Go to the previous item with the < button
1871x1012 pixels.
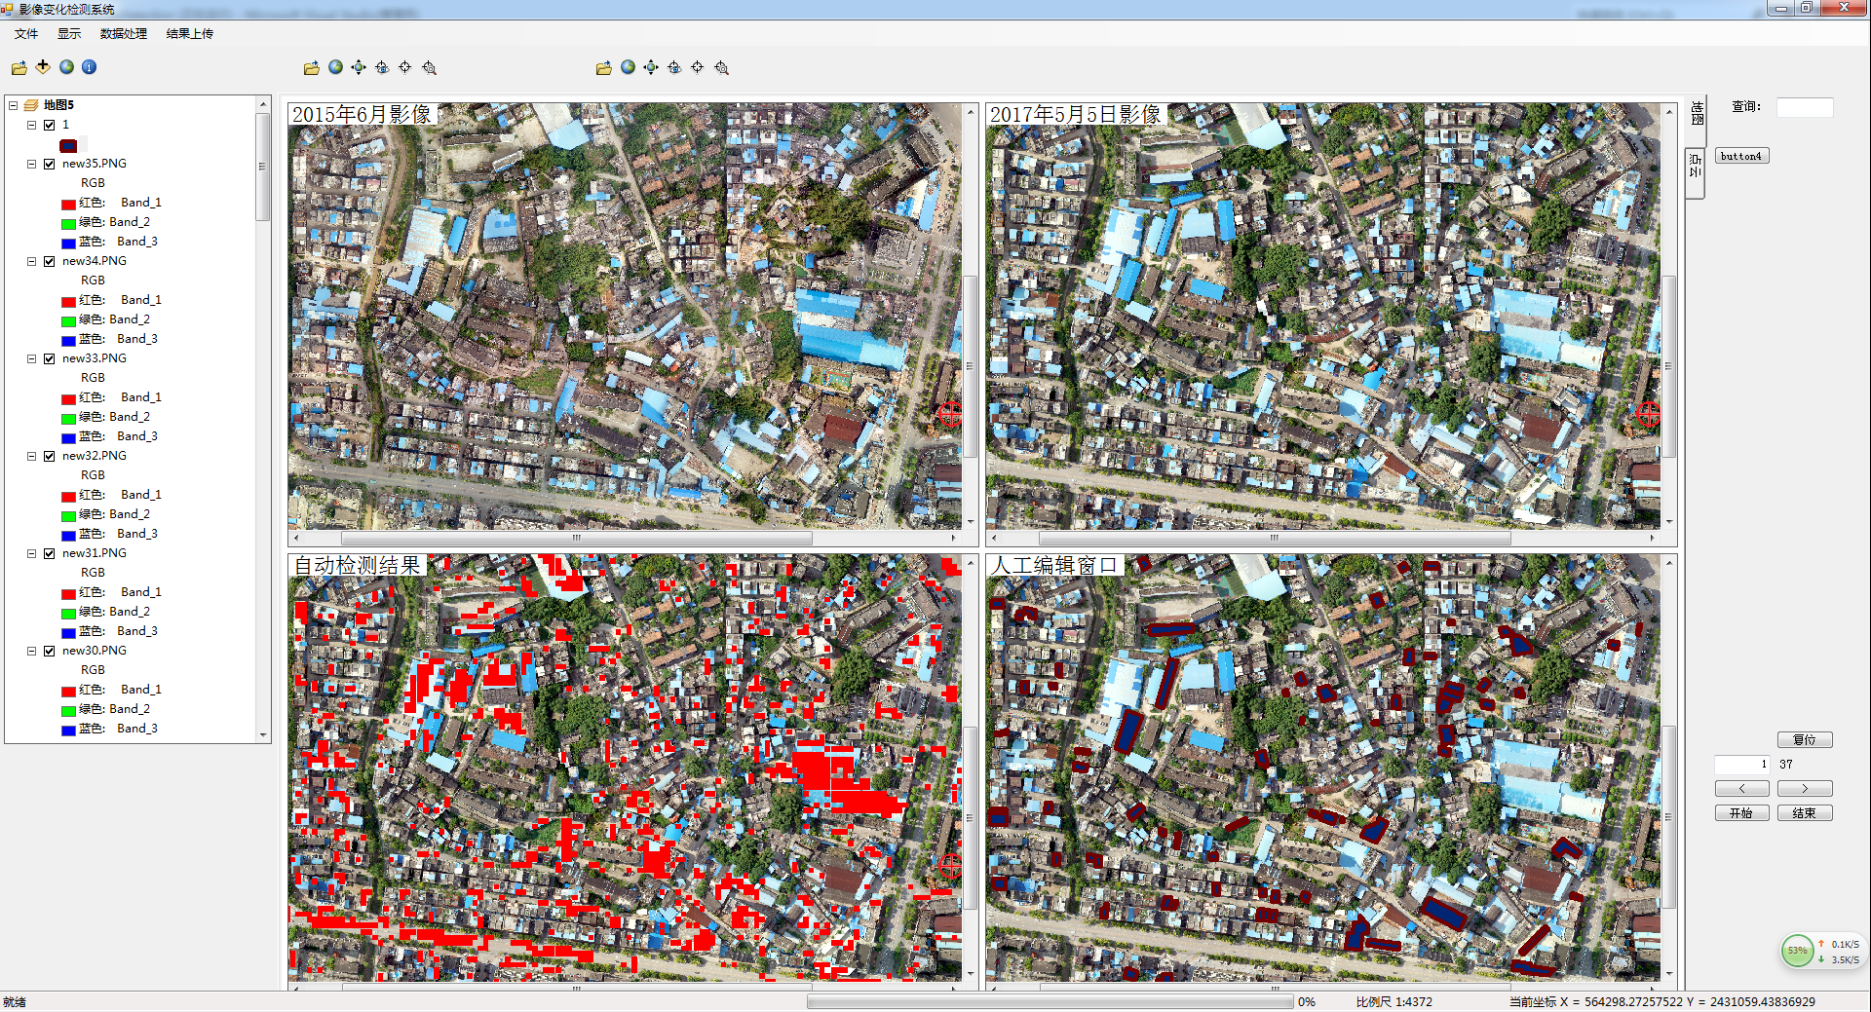(1741, 789)
